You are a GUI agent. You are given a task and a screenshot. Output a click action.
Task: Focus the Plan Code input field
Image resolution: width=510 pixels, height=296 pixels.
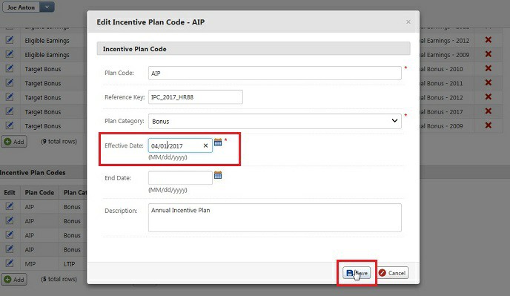[275, 73]
